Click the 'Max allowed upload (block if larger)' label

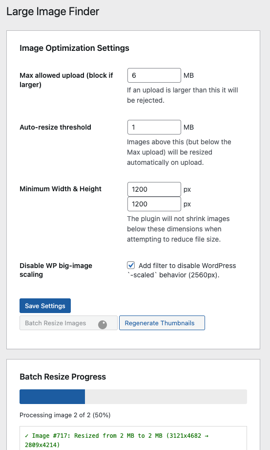click(66, 80)
